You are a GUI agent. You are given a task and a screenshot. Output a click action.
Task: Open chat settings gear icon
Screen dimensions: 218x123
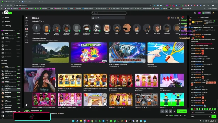(210, 116)
